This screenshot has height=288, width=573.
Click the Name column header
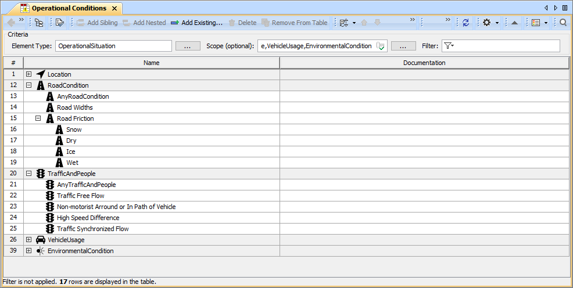tap(151, 63)
